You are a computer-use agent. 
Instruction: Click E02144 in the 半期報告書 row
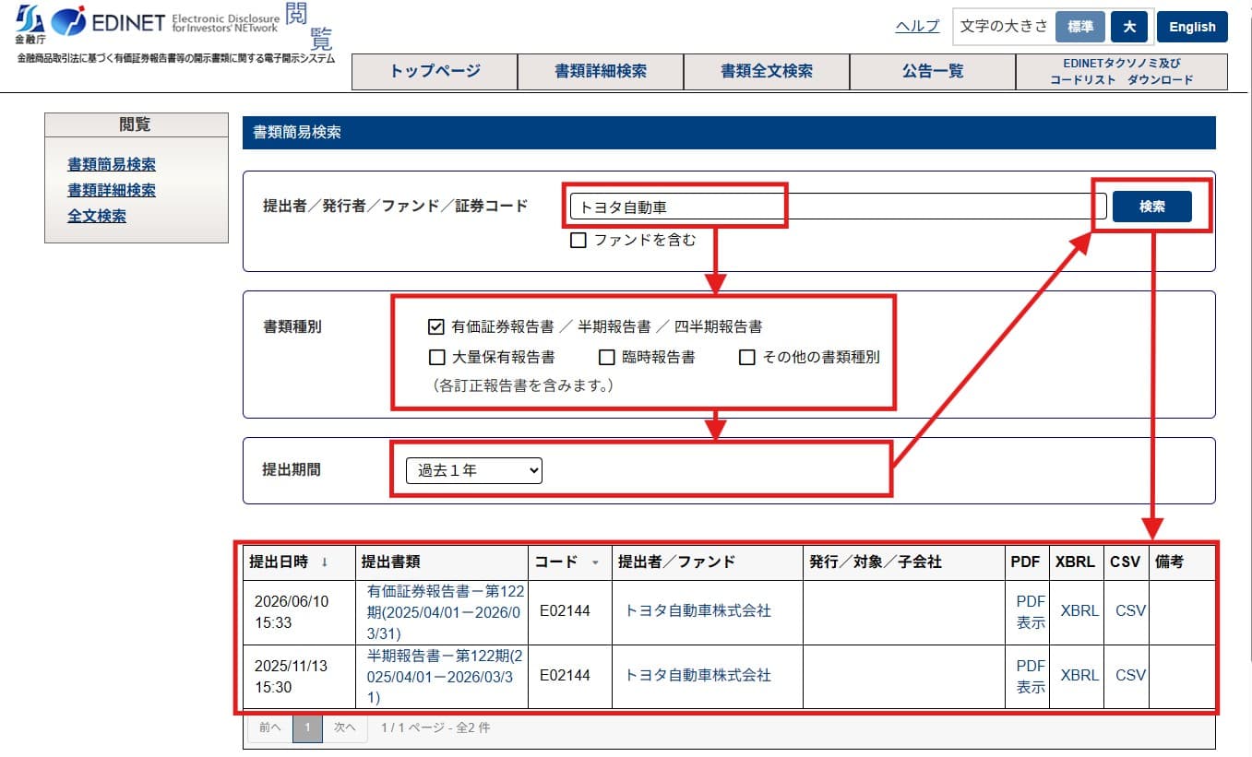565,675
